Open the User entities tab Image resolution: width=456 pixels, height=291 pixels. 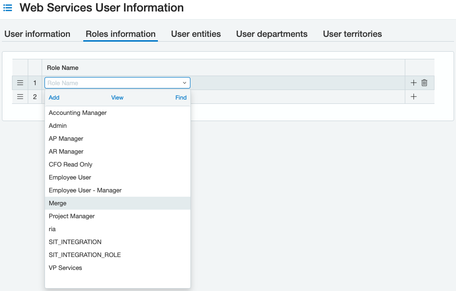click(x=196, y=34)
